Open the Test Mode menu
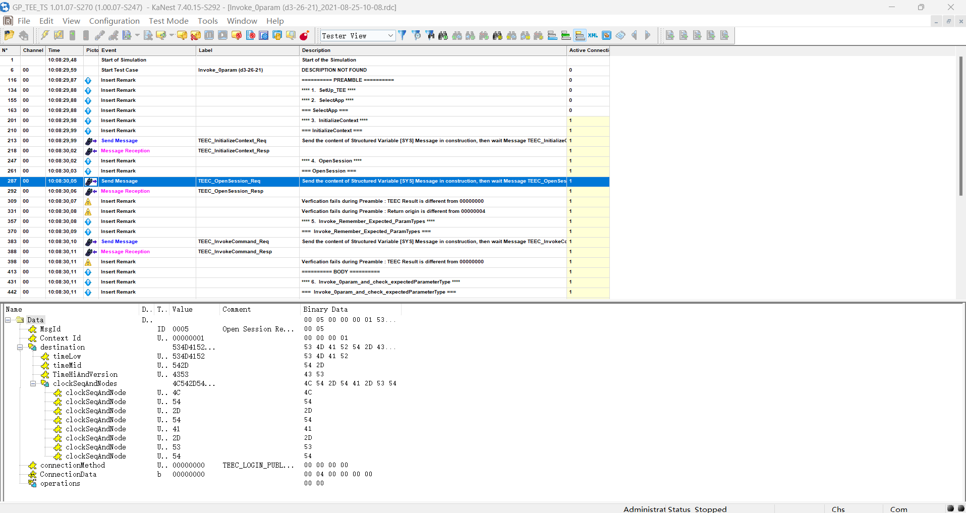The width and height of the screenshot is (966, 513). pos(168,21)
